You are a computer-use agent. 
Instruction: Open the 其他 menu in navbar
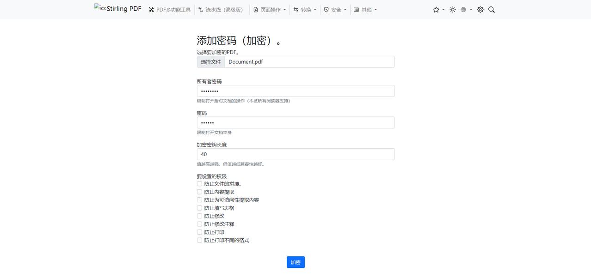(x=365, y=10)
